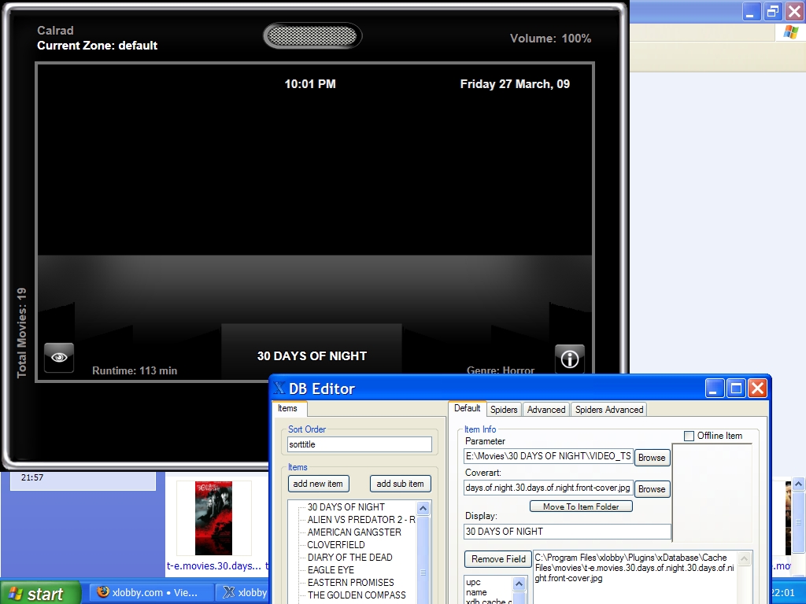Screen dimensions: 806x604
Task: Click the 10:01 PM clock text
Action: 310,84
